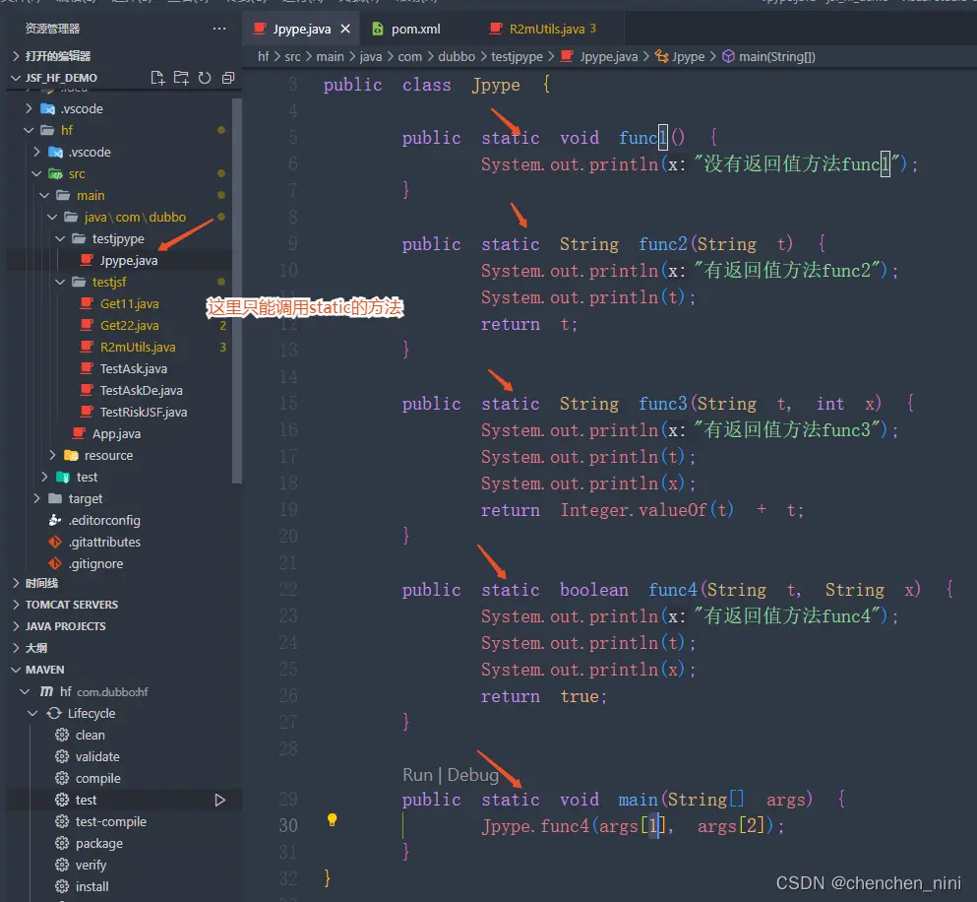Screen dimensions: 977x902
Task: Click the explorer panel vertical scrollbar
Action: pos(237,290)
